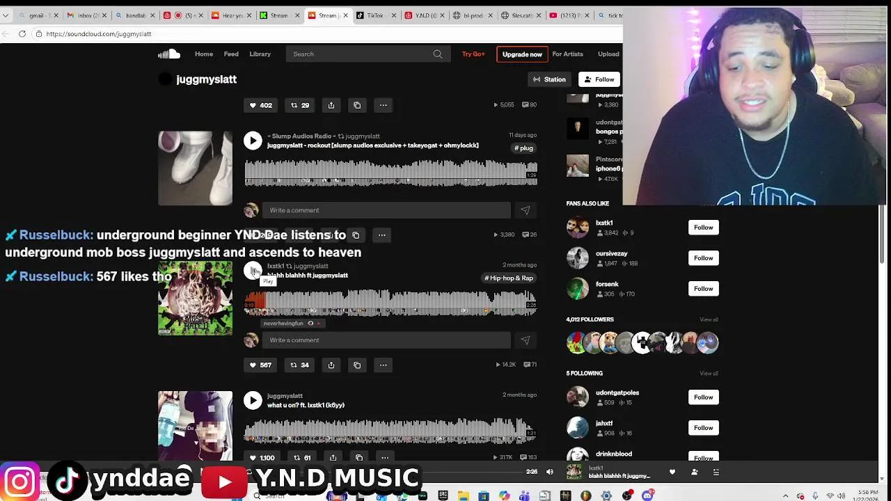891x501 pixels.
Task: Play the rockout slump audios track
Action: 253,141
